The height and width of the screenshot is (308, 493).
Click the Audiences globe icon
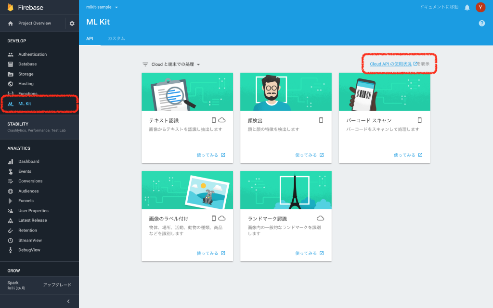pyautogui.click(x=11, y=191)
